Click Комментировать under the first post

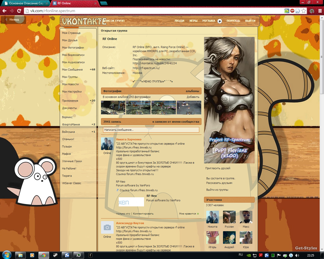point(143,214)
